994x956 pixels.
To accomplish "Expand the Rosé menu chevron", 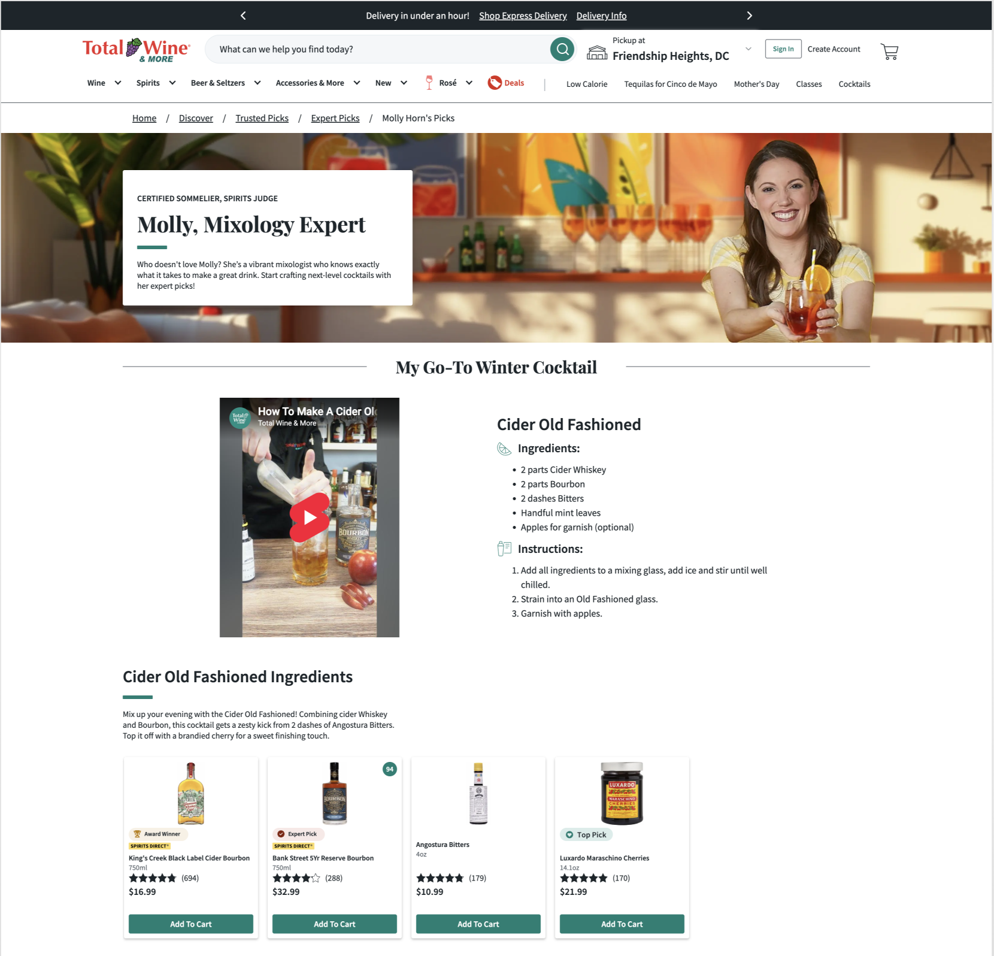I will [x=469, y=83].
